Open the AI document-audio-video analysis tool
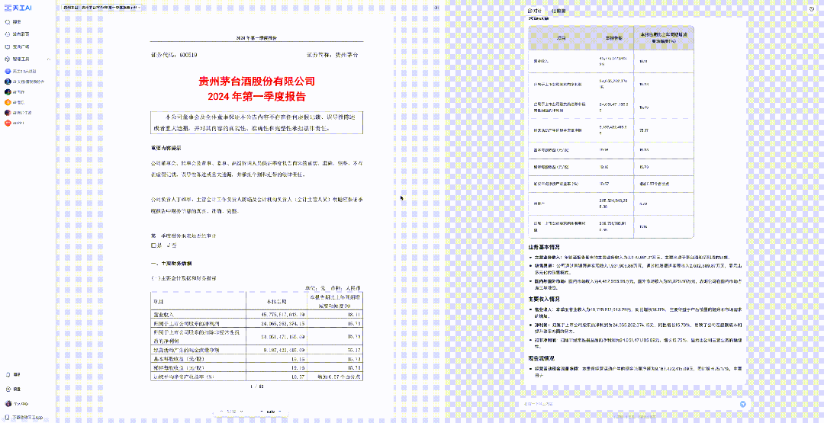The image size is (824, 423). tap(27, 81)
